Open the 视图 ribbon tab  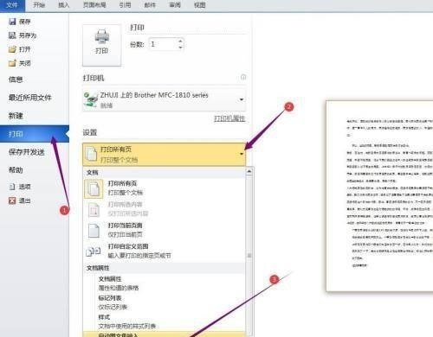tap(199, 5)
